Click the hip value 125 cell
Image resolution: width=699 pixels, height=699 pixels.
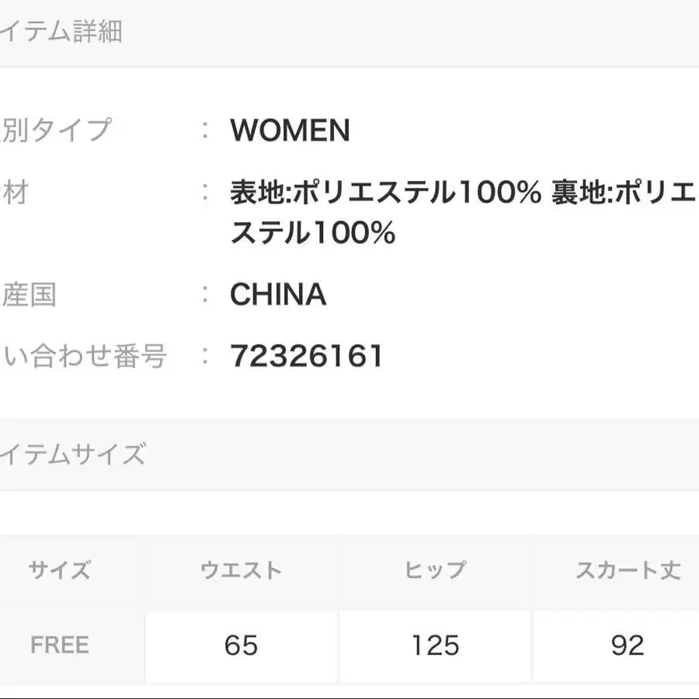[x=435, y=645]
